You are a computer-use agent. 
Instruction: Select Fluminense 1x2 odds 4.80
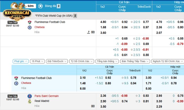click(x=103, y=22)
